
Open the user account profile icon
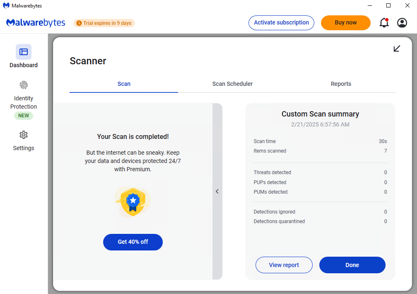click(402, 23)
